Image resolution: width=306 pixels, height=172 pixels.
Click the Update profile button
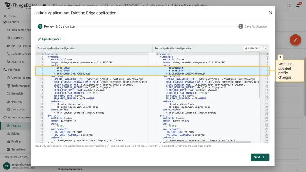click(50, 39)
